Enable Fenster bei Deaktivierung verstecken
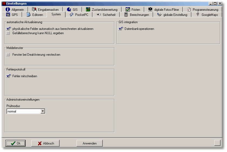This screenshot has height=152, width=227. 8,55
